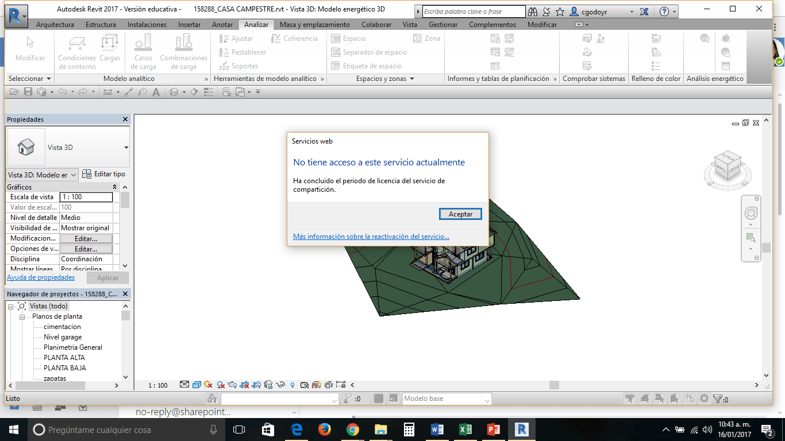Click the Help question mark icon
The image size is (785, 441).
[664, 11]
